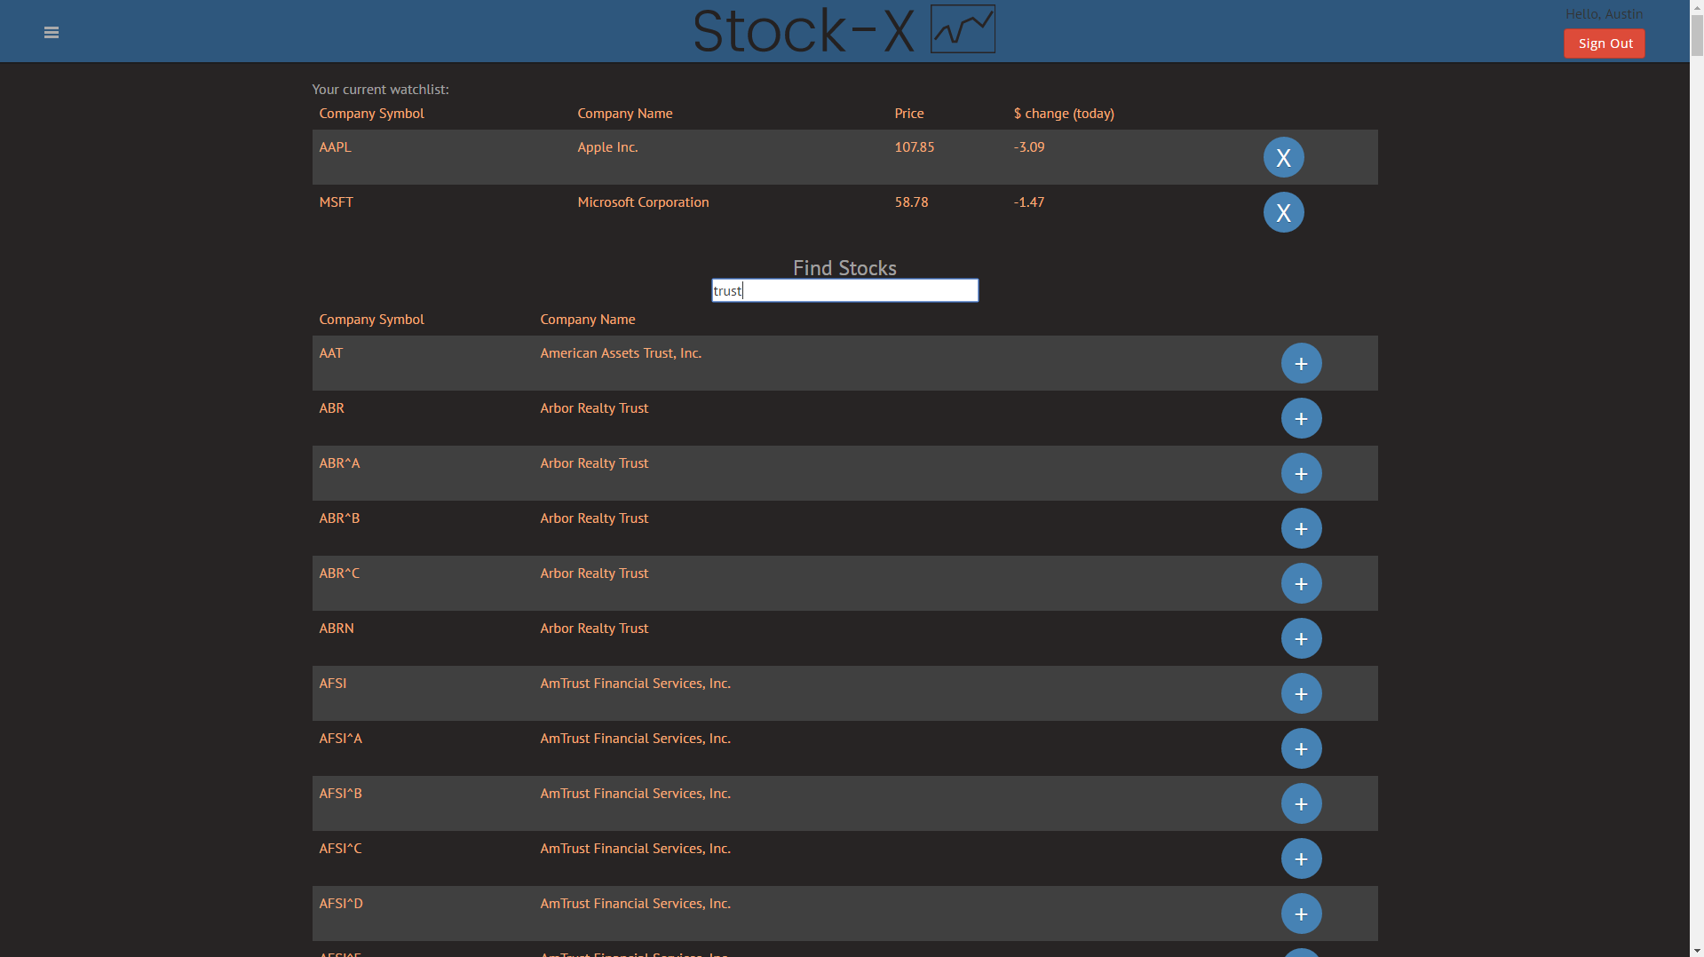Click AmTrust Financial name in AFSI^A row

(635, 739)
